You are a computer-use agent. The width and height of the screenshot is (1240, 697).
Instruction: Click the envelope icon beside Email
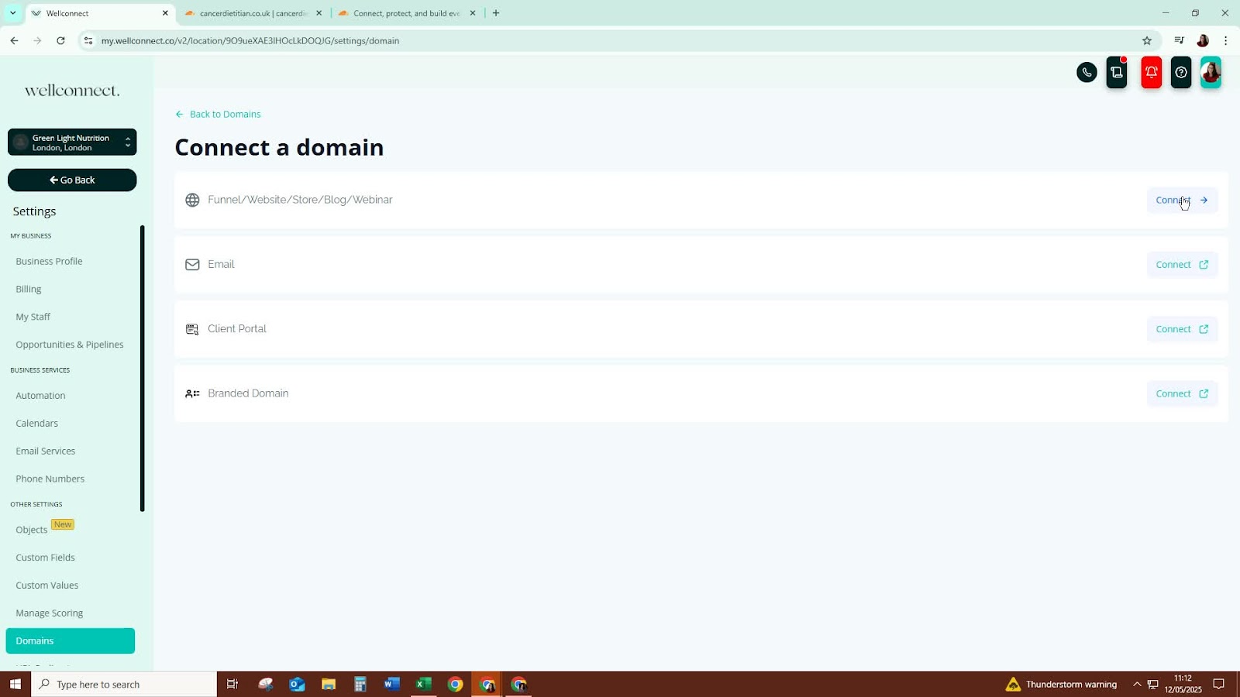(192, 265)
